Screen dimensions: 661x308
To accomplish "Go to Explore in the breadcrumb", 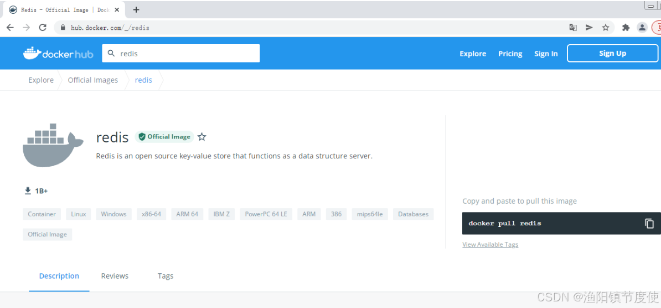I will (x=41, y=80).
